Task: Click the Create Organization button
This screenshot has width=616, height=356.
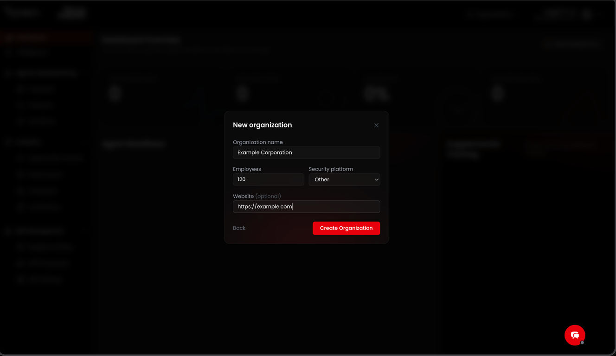Action: pos(346,228)
